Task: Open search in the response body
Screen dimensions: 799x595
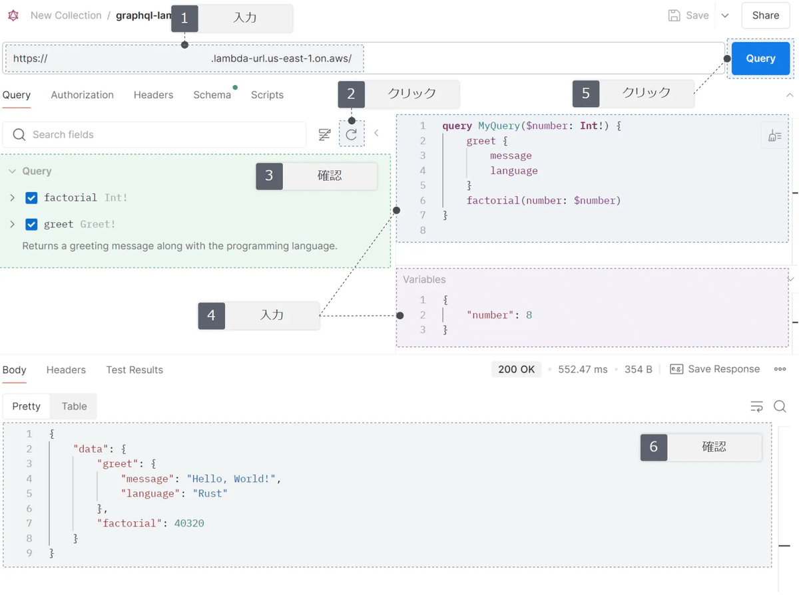Action: coord(779,406)
